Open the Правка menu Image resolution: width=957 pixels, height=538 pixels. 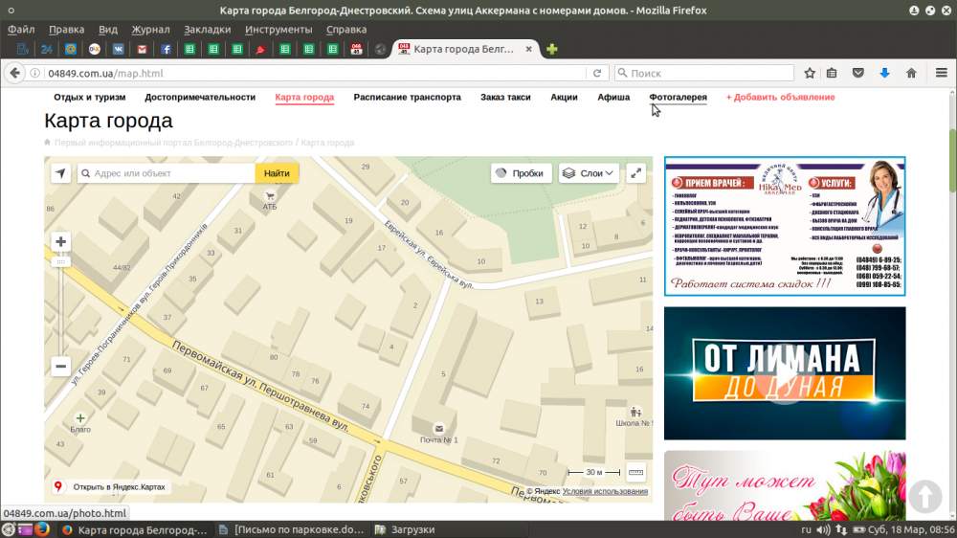(x=67, y=30)
